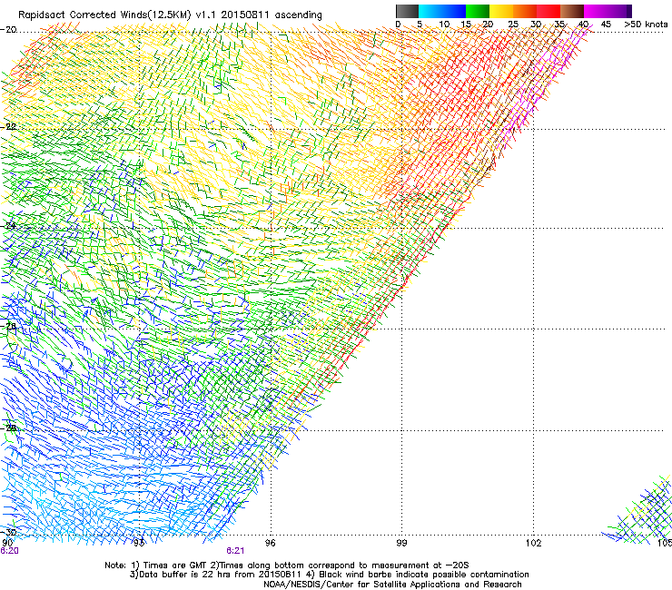Click the cyan-blue 5-15 knots legend swatch

(442, 11)
